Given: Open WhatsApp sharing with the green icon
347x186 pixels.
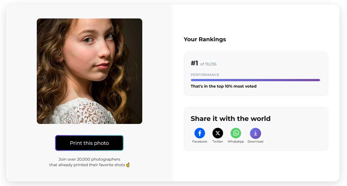Looking at the screenshot, I should coord(236,133).
